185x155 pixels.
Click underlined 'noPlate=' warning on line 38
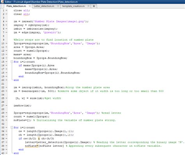click(x=31, y=146)
